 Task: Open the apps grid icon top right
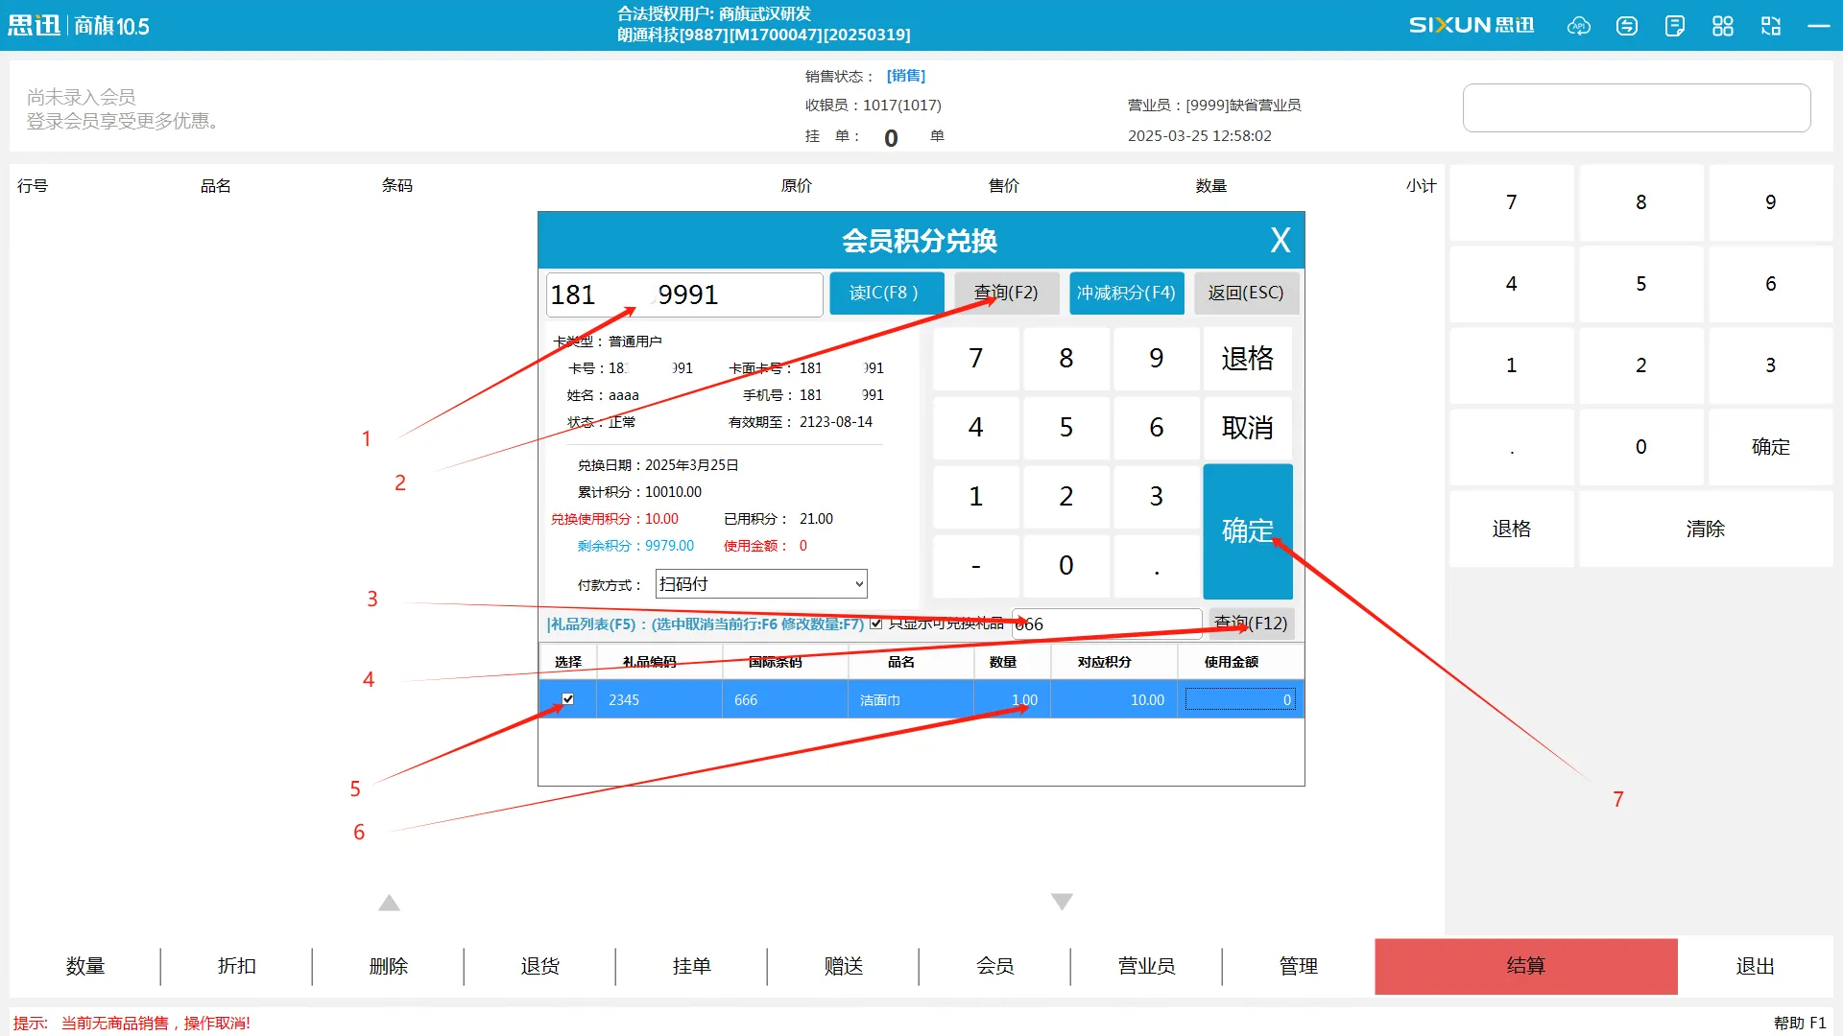pyautogui.click(x=1723, y=26)
